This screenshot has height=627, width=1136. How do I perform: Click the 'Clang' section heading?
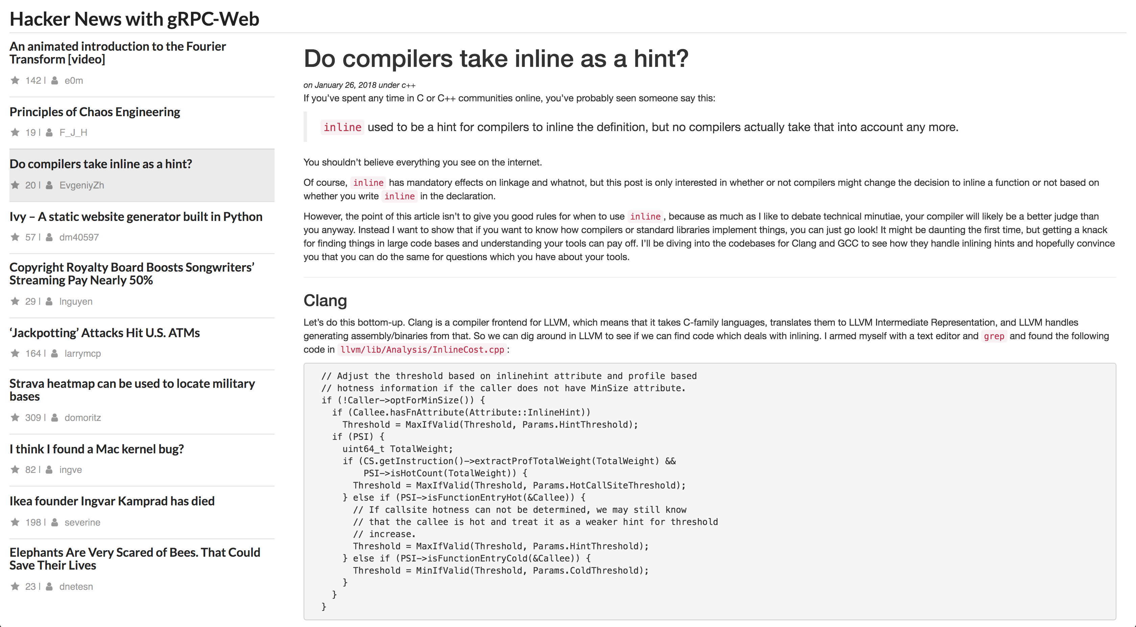(325, 301)
